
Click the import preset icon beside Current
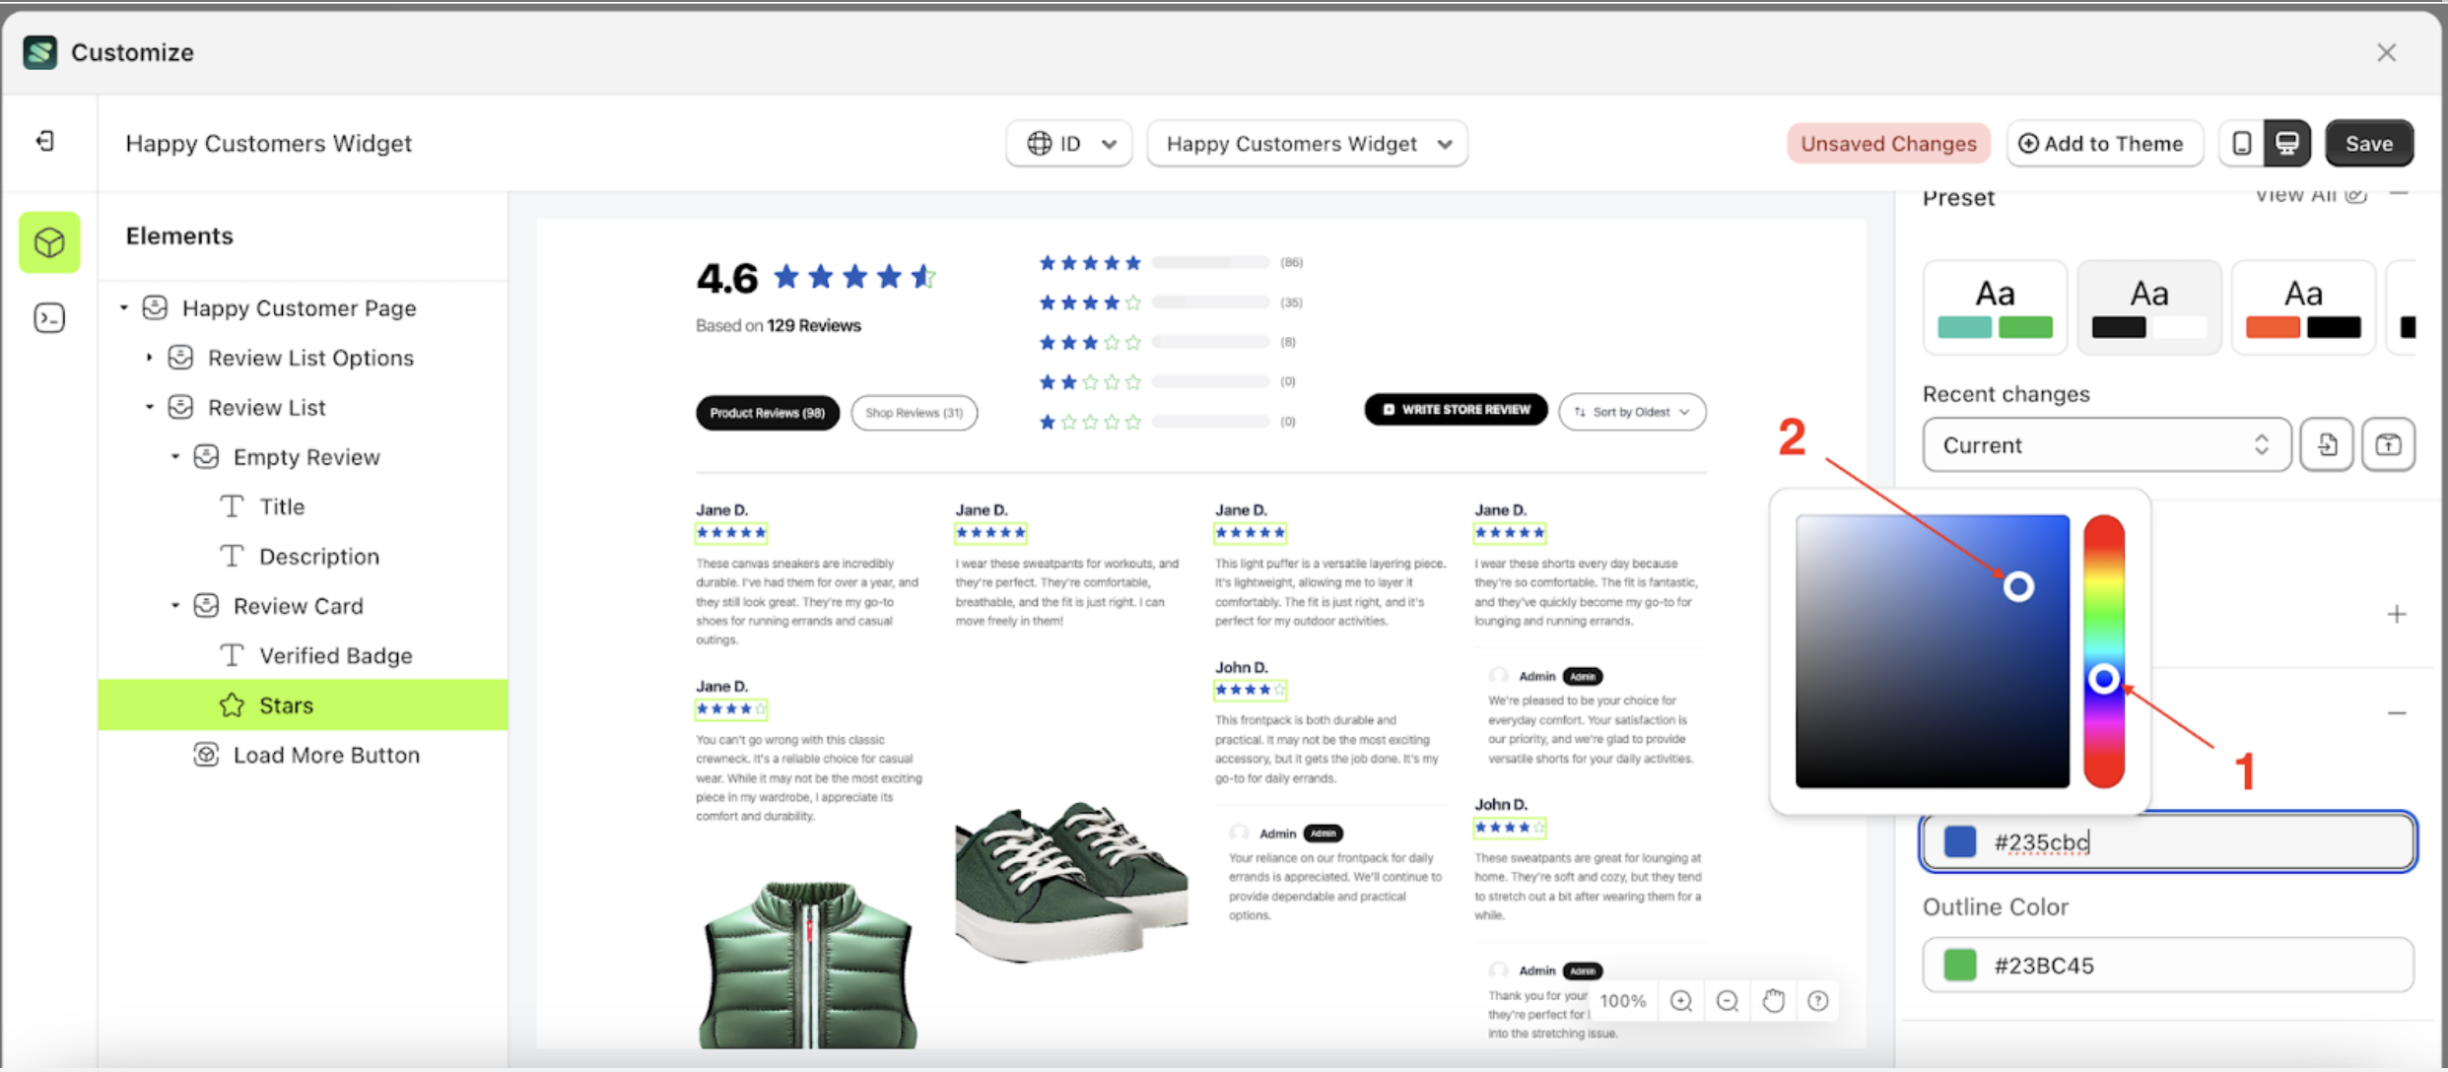coord(2326,444)
